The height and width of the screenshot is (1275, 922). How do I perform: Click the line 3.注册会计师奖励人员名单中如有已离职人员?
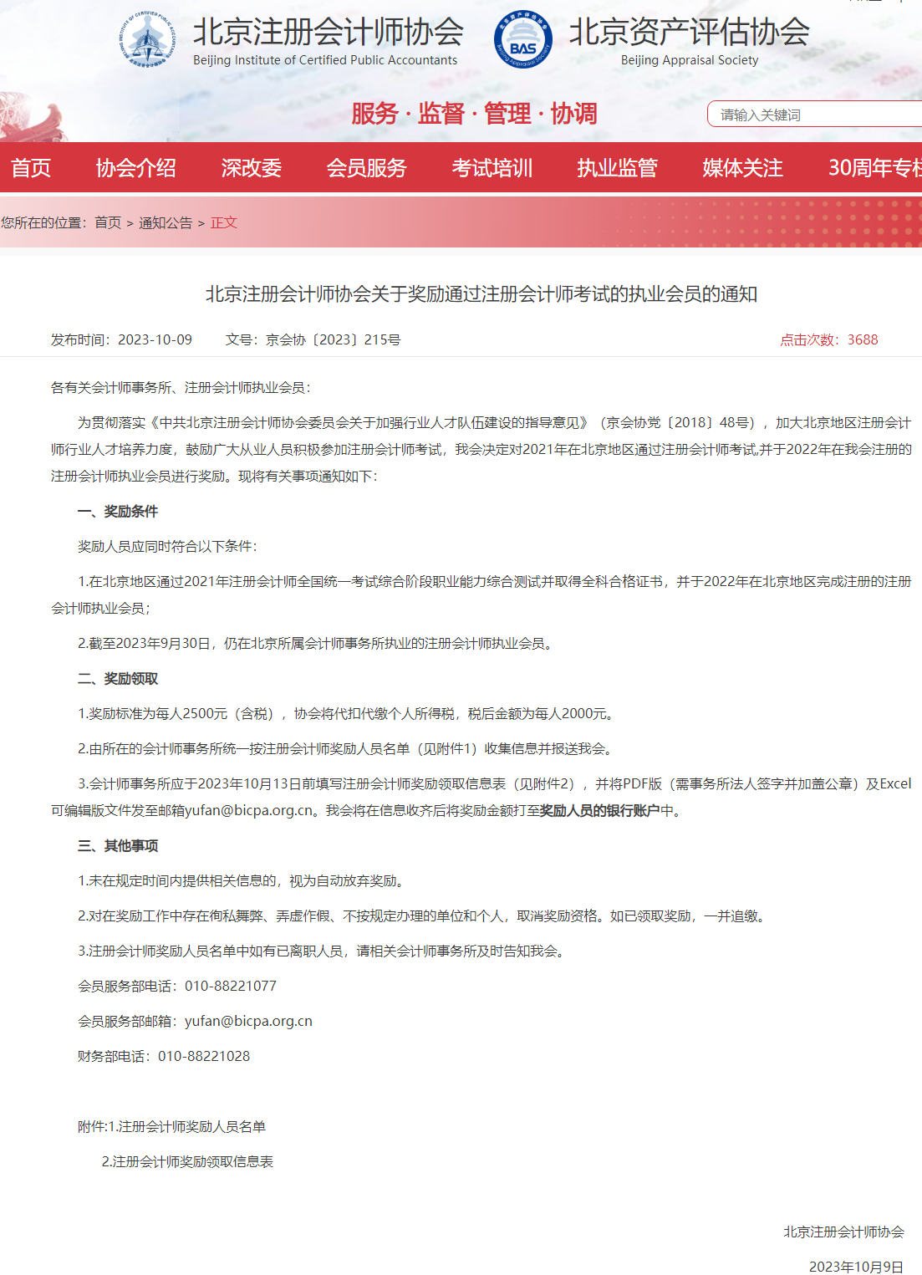coord(323,951)
